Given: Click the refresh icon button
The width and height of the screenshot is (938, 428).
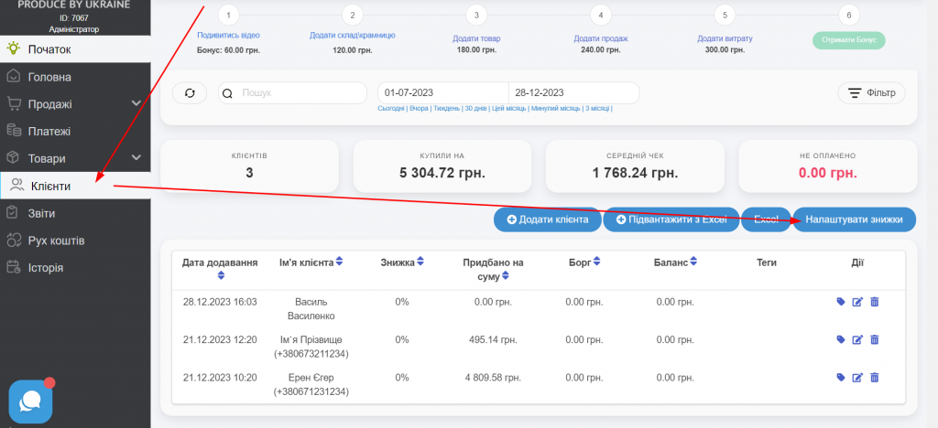Looking at the screenshot, I should coord(190,93).
